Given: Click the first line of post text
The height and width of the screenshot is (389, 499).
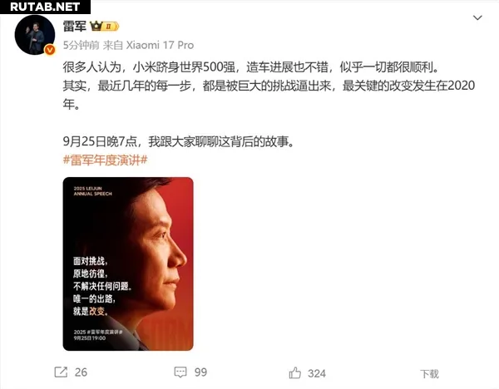Looking at the screenshot, I should tap(251, 67).
